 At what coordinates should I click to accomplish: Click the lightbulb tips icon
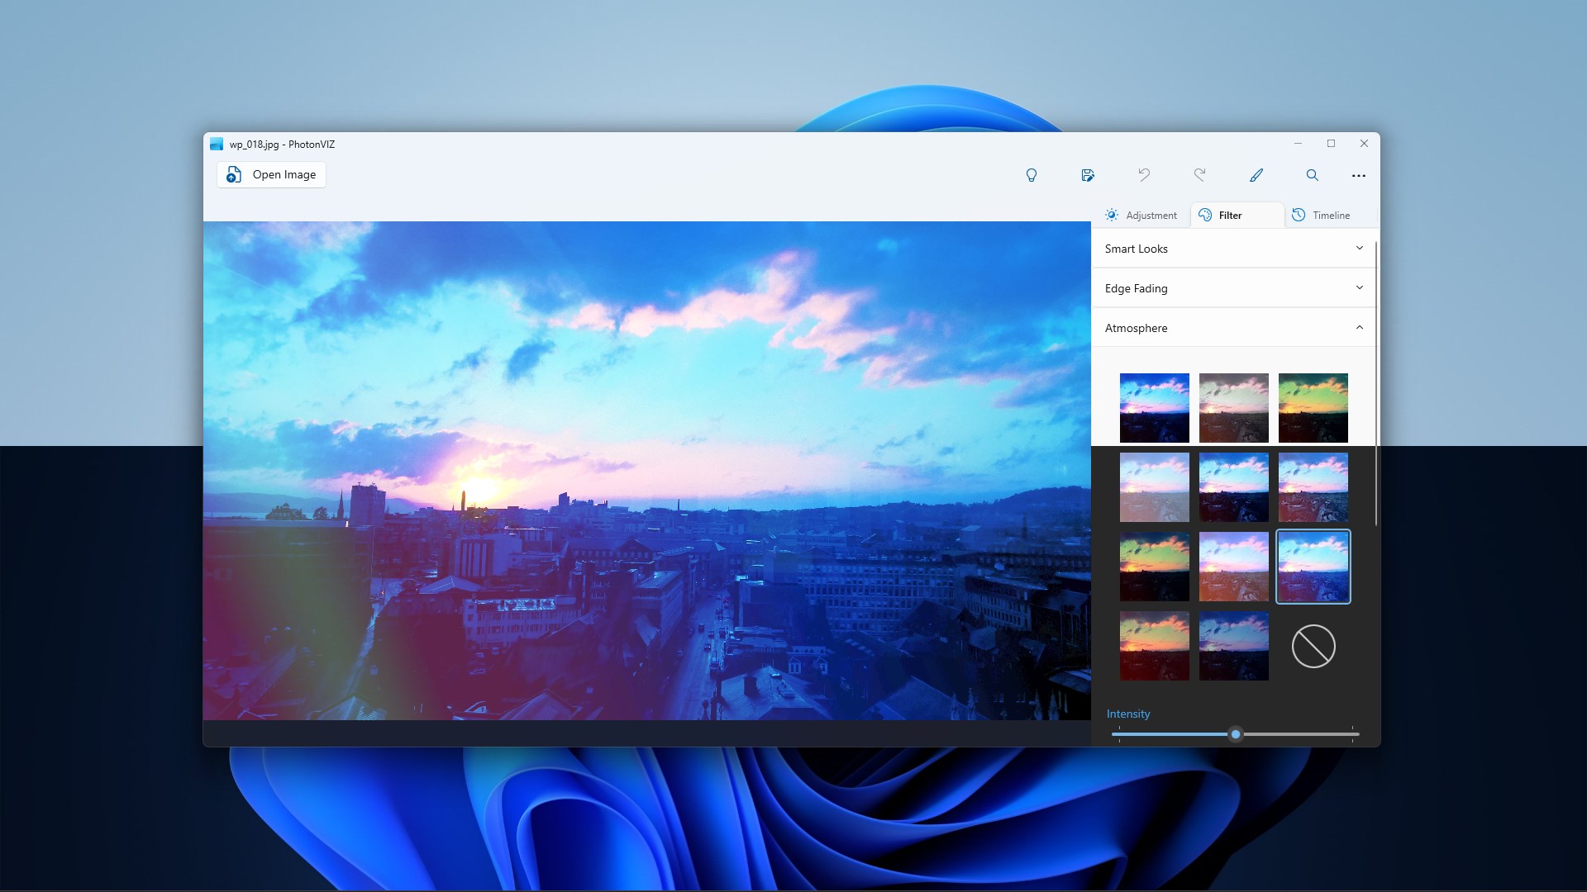(1031, 175)
